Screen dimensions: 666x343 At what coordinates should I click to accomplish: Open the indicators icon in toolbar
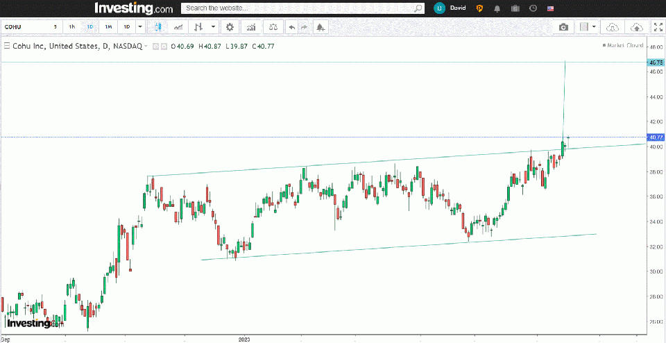coord(251,27)
